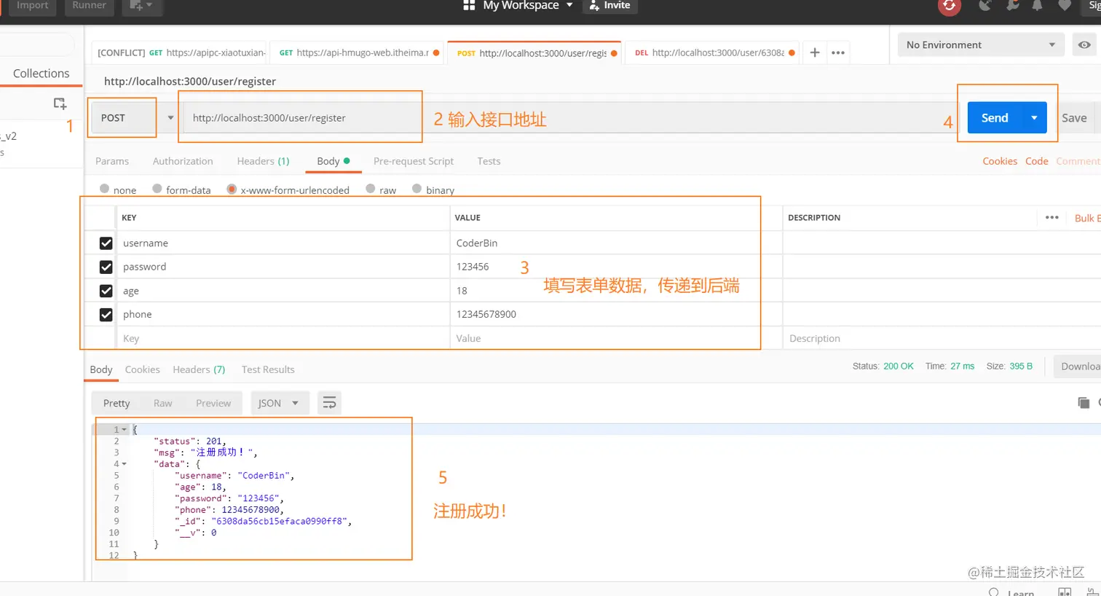
Task: Uncheck the phone row checkbox
Action: [106, 315]
